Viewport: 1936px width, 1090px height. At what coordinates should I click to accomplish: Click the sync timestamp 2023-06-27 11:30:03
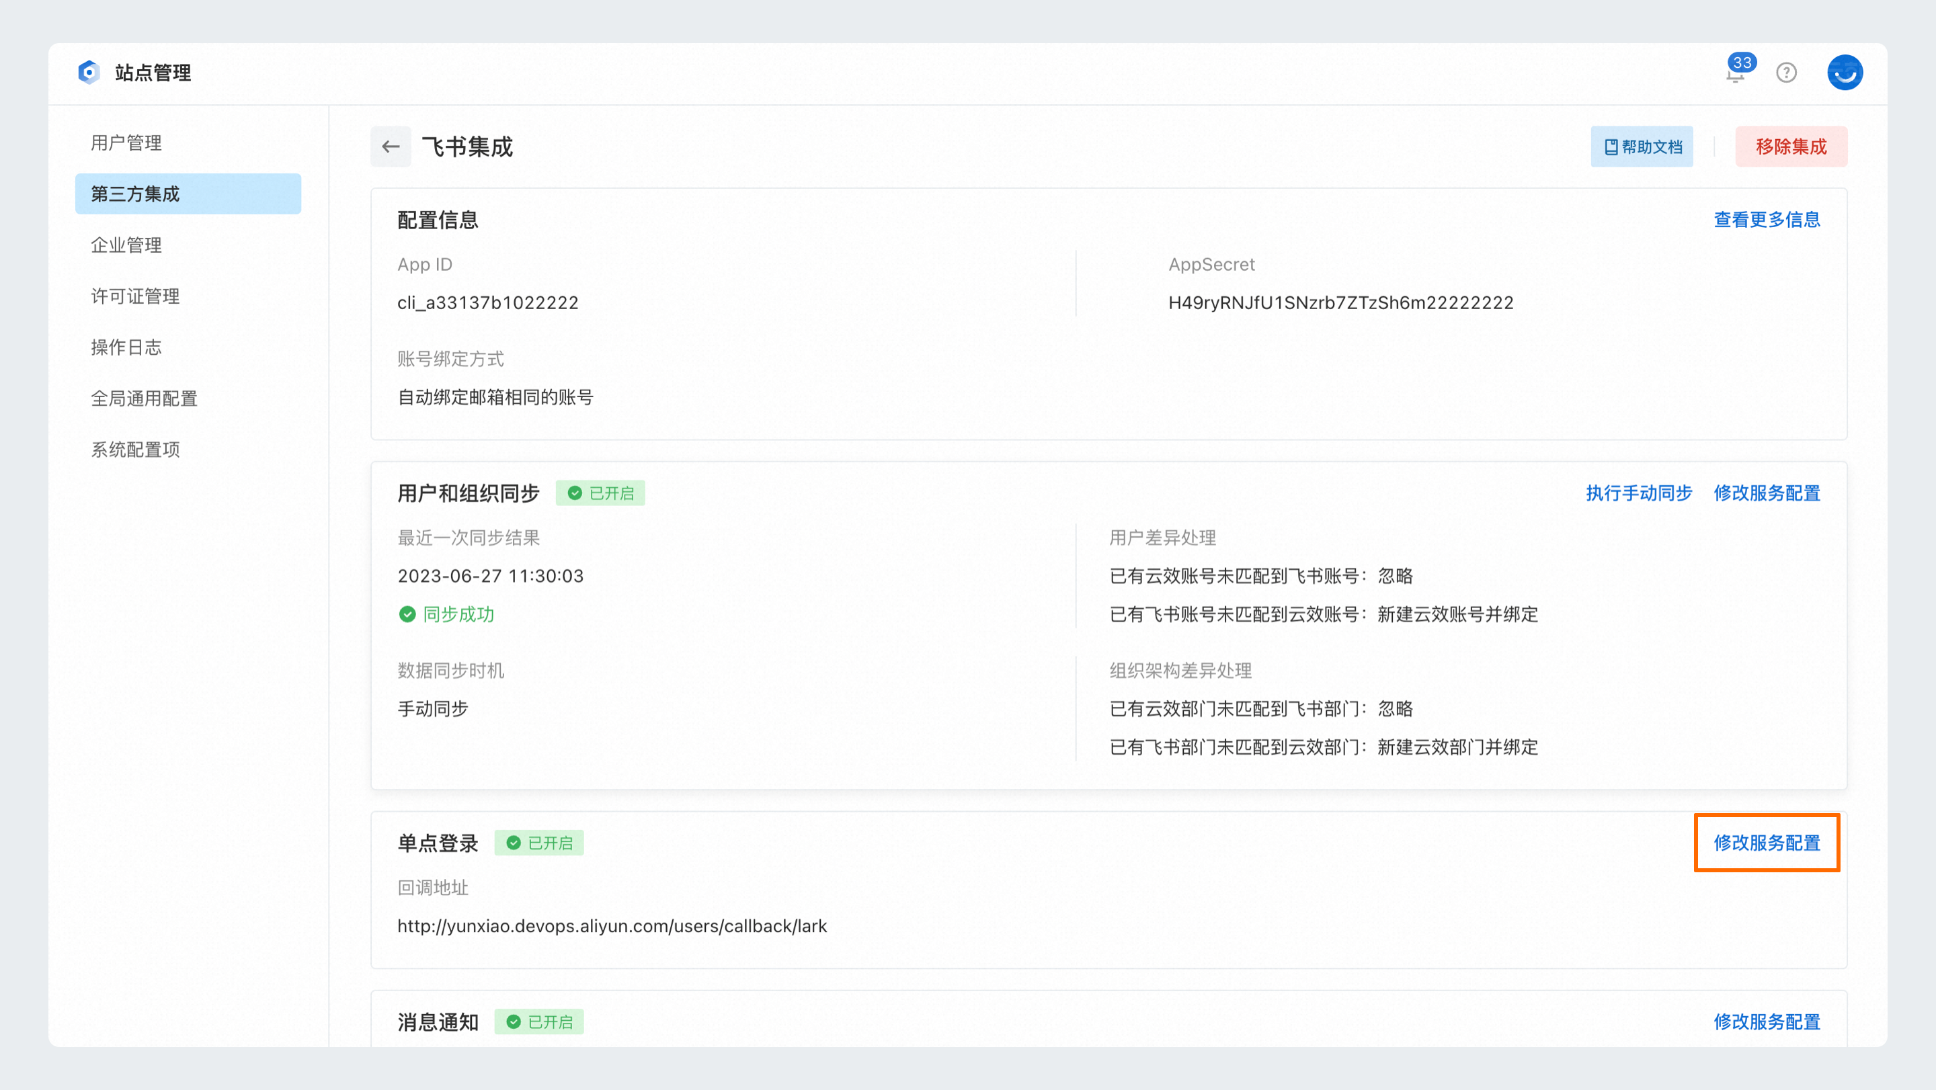[490, 576]
